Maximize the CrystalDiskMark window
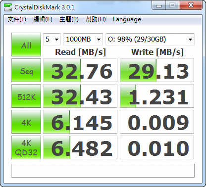The height and width of the screenshot is (187, 206). (172, 5)
